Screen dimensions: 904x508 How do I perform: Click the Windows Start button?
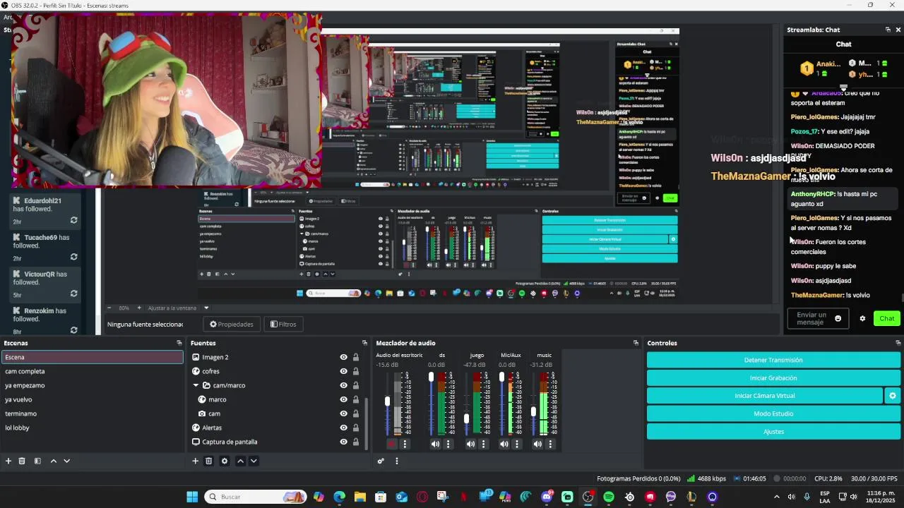tap(192, 497)
